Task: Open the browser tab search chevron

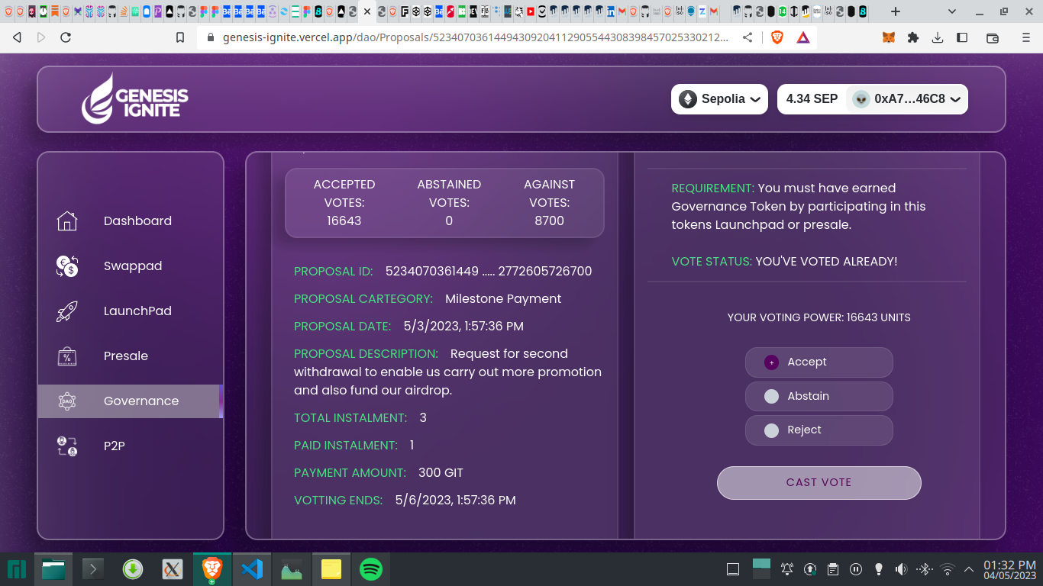Action: (951, 11)
